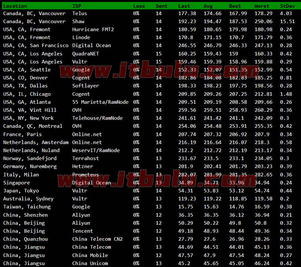Click the China Mobile ISP entry
This screenshot has width=301, height=267.
point(90,256)
